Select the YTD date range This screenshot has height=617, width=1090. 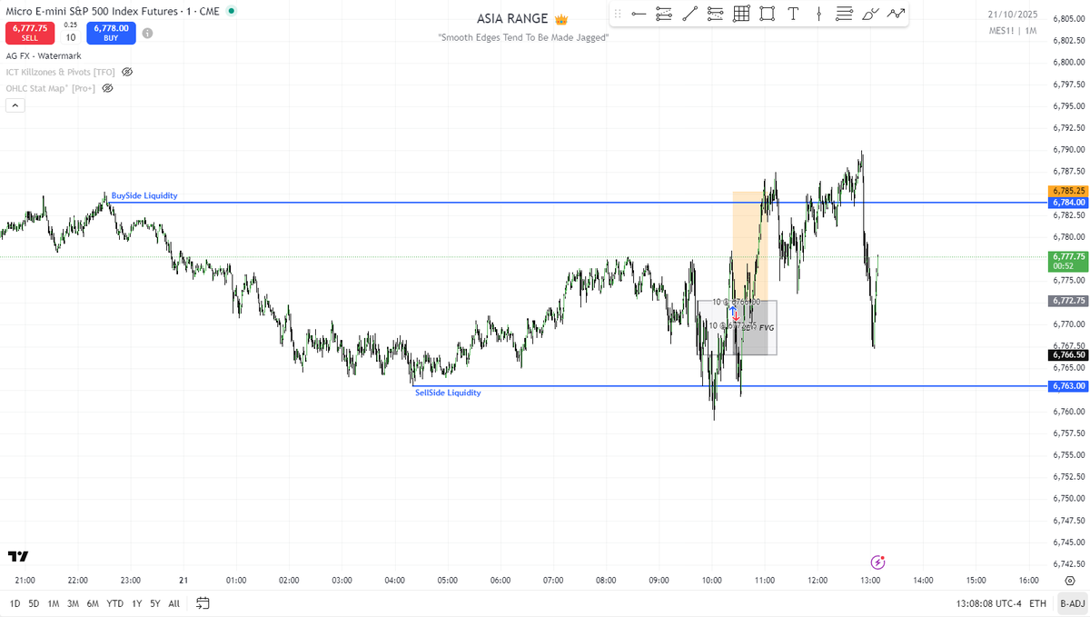(115, 602)
